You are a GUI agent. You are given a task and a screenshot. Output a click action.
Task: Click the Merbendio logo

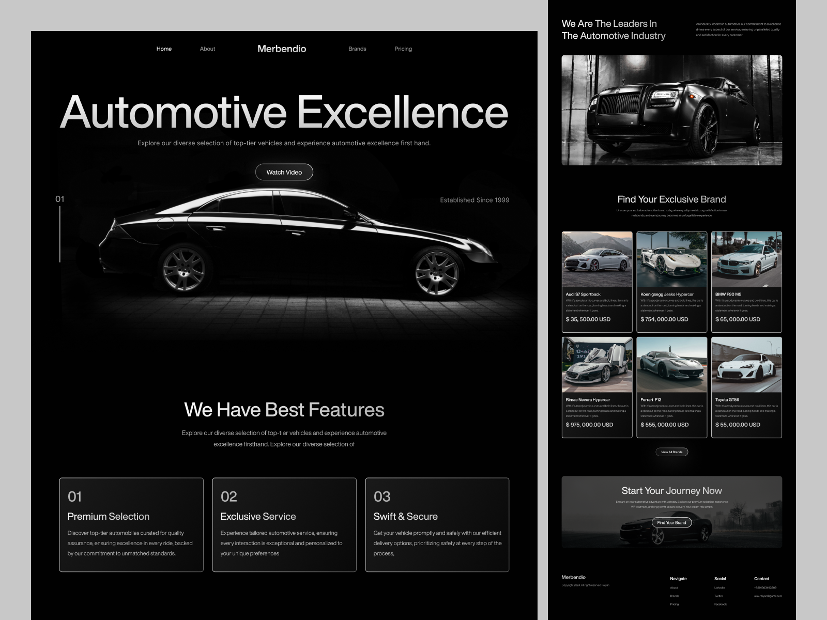[x=282, y=49]
